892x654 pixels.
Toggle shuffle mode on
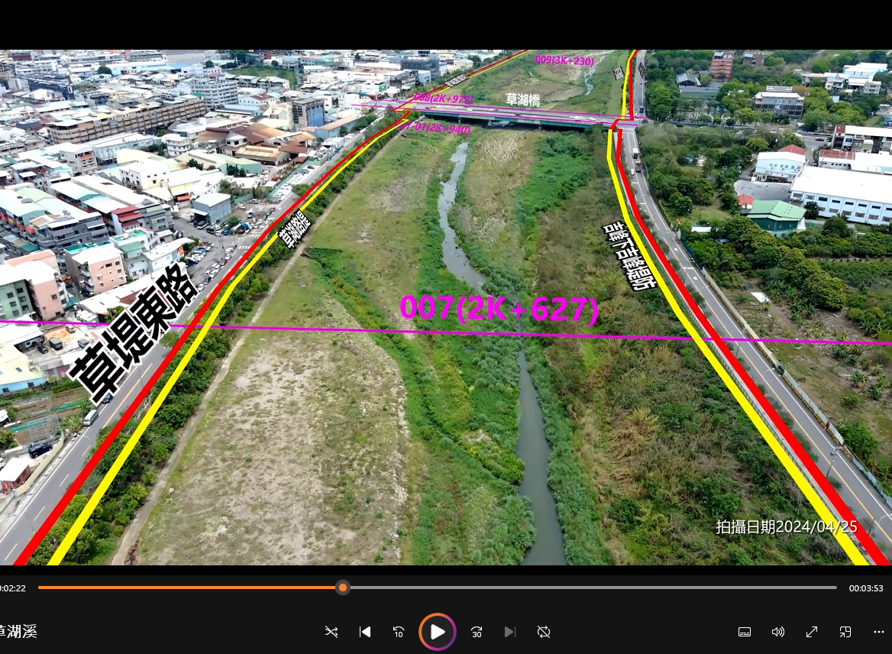[331, 632]
